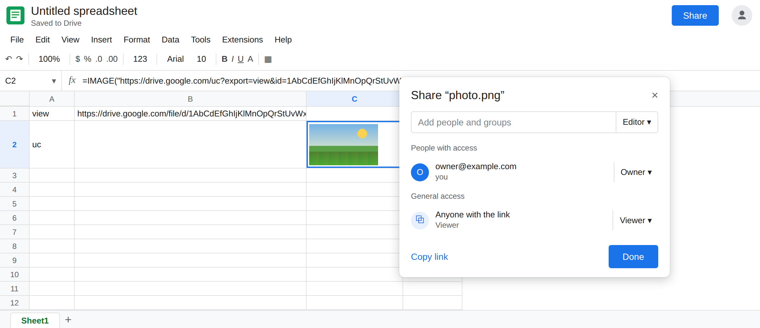
Task: Select row 12 header
Action: (14, 303)
